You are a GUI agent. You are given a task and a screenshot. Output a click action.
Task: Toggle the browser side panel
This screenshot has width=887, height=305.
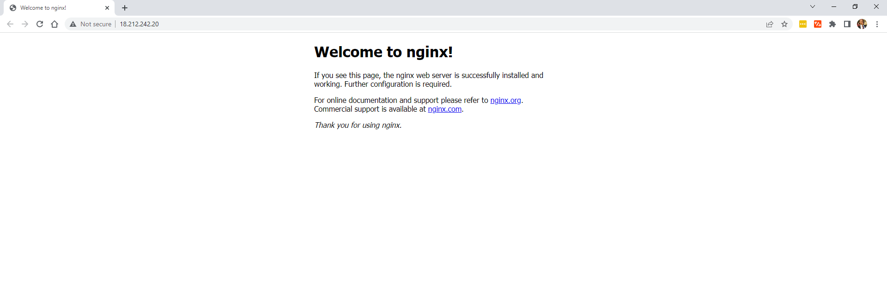coord(847,24)
